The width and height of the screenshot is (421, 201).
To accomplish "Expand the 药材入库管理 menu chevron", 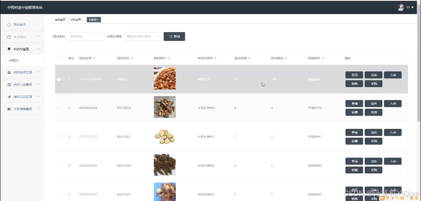I will (38, 84).
